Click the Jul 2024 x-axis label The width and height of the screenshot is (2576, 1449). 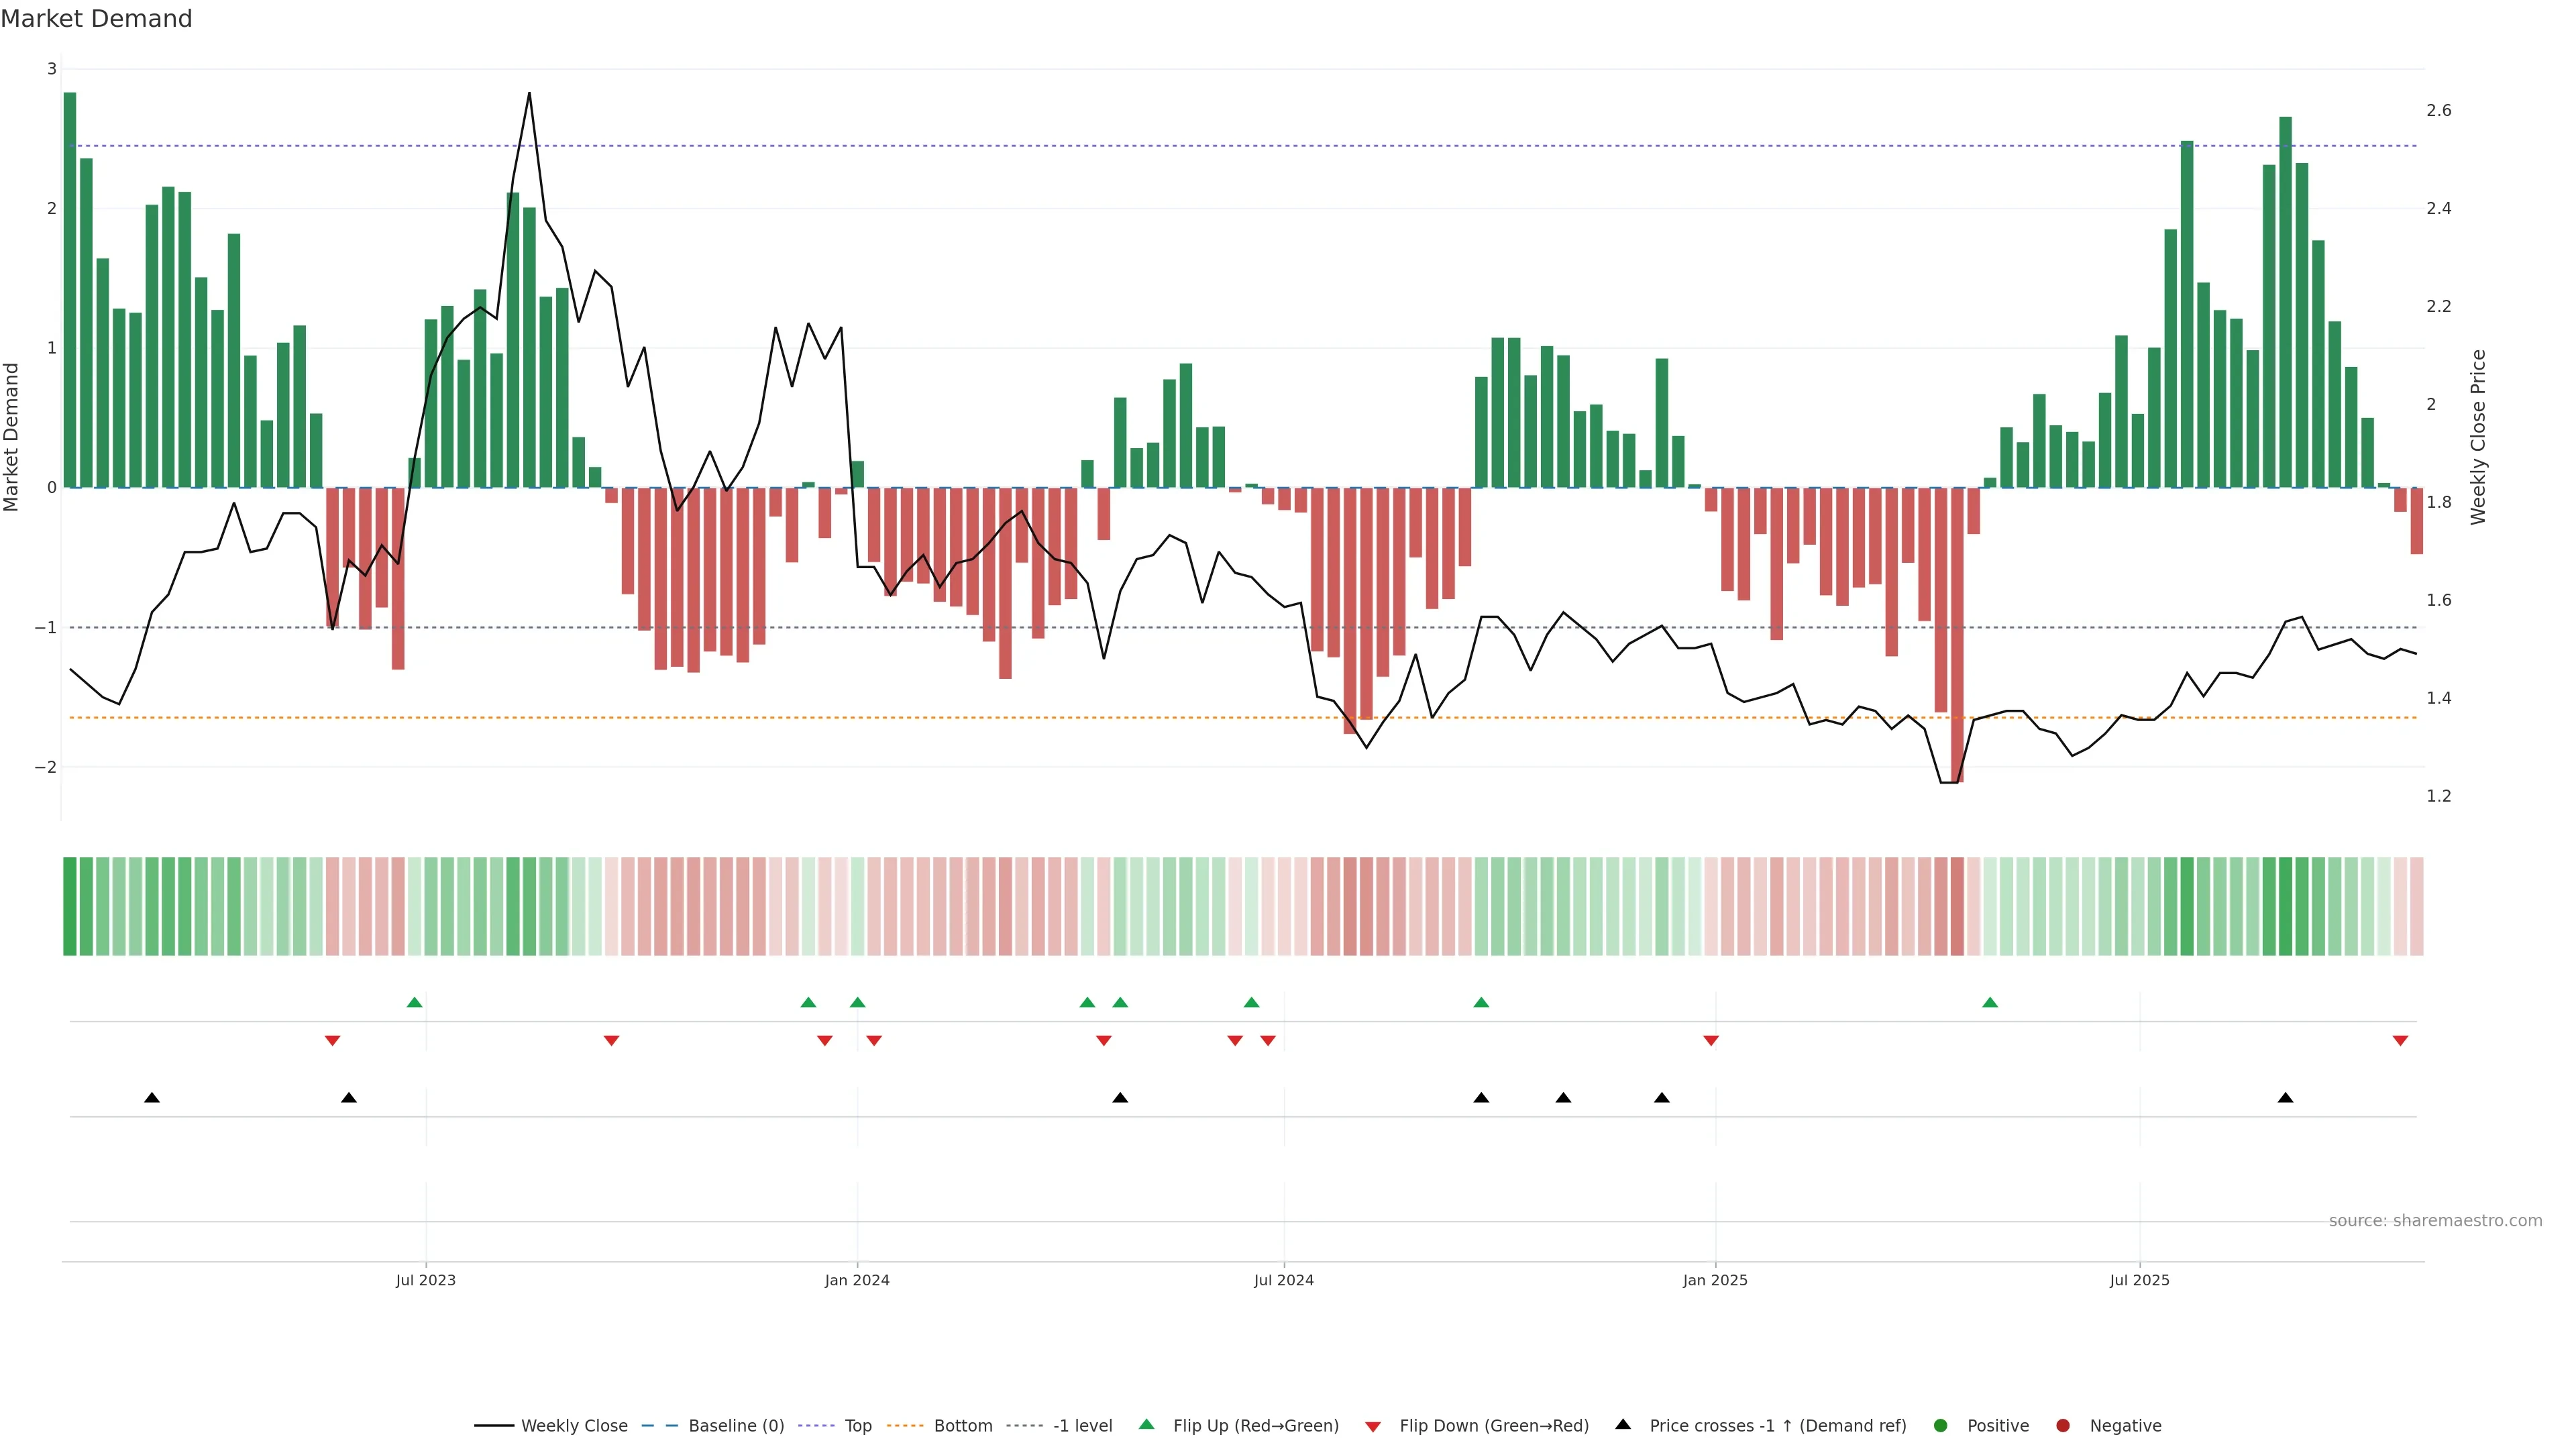(x=1284, y=1280)
